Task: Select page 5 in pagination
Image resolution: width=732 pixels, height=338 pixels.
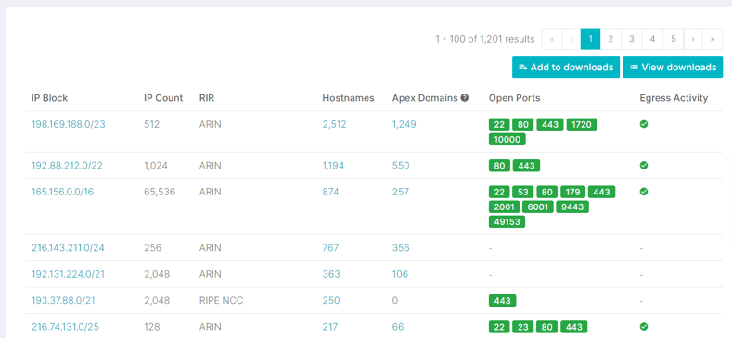Action: pos(674,39)
